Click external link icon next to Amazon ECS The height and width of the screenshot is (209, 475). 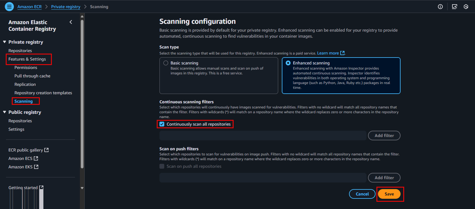click(36, 158)
